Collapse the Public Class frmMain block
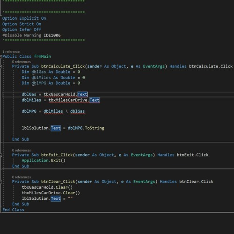 [1, 57]
